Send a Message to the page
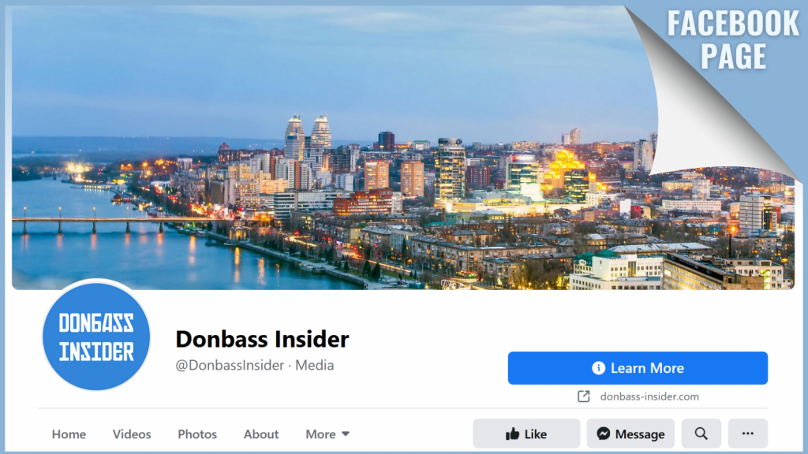 [x=630, y=434]
